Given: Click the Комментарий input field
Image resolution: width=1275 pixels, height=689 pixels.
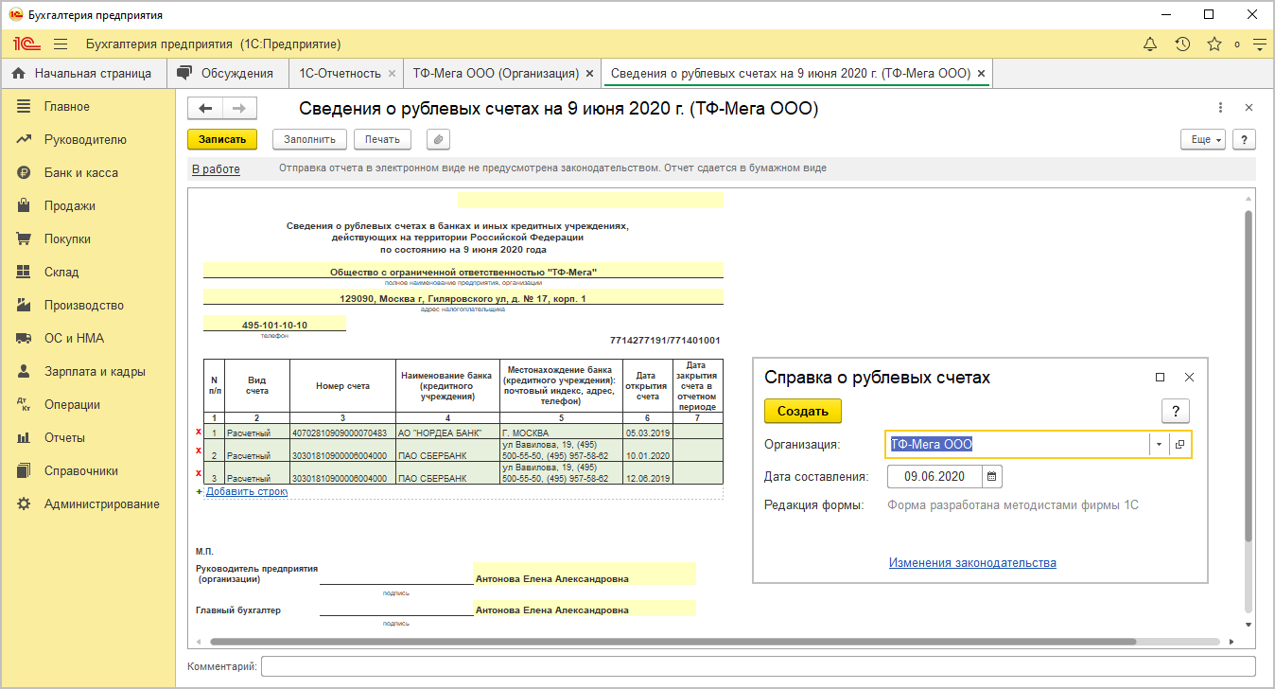Looking at the screenshot, I should click(758, 666).
